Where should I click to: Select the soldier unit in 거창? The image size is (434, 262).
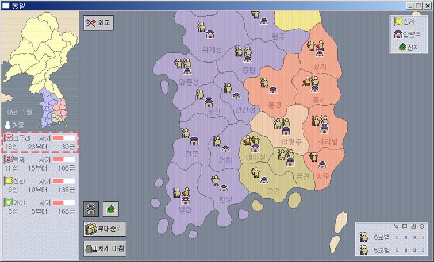point(217,141)
